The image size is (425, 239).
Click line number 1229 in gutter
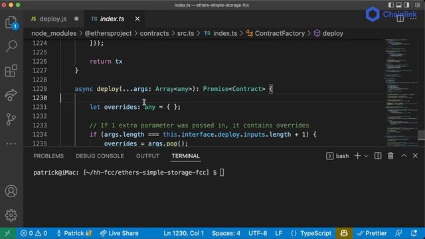tap(40, 88)
